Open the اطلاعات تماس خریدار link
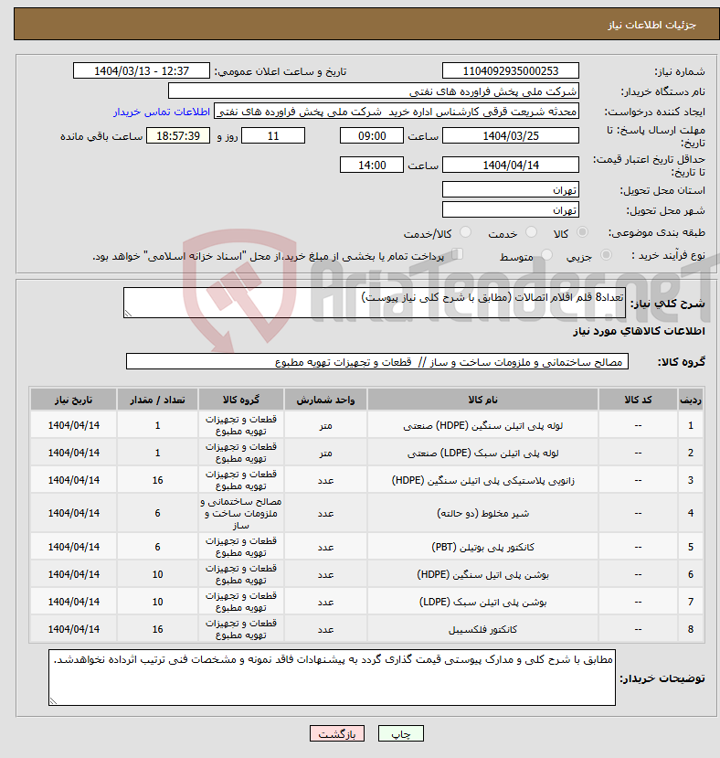The image size is (720, 758). (162, 112)
